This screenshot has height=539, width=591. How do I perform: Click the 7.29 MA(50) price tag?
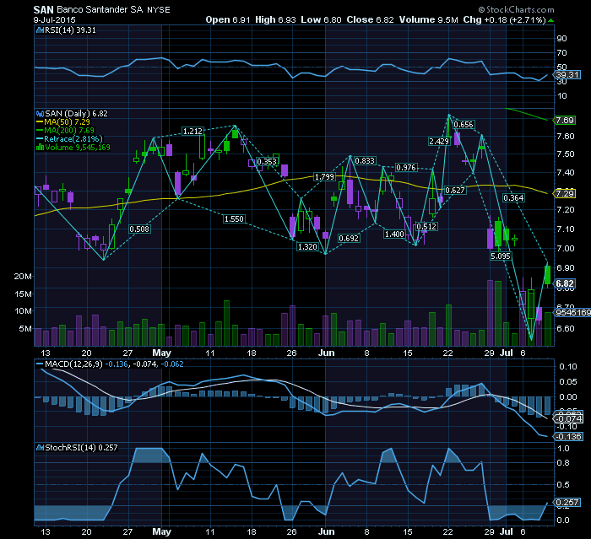pos(565,194)
